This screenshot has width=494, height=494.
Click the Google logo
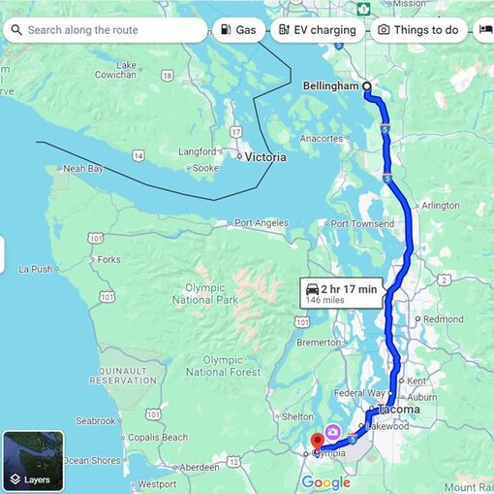coord(326,482)
